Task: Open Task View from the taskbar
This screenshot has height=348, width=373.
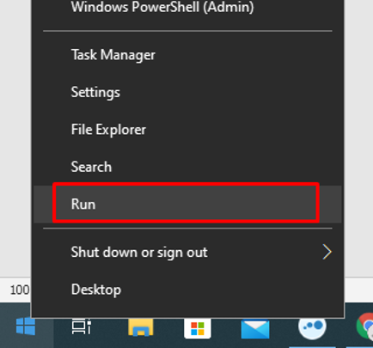Action: tap(82, 327)
